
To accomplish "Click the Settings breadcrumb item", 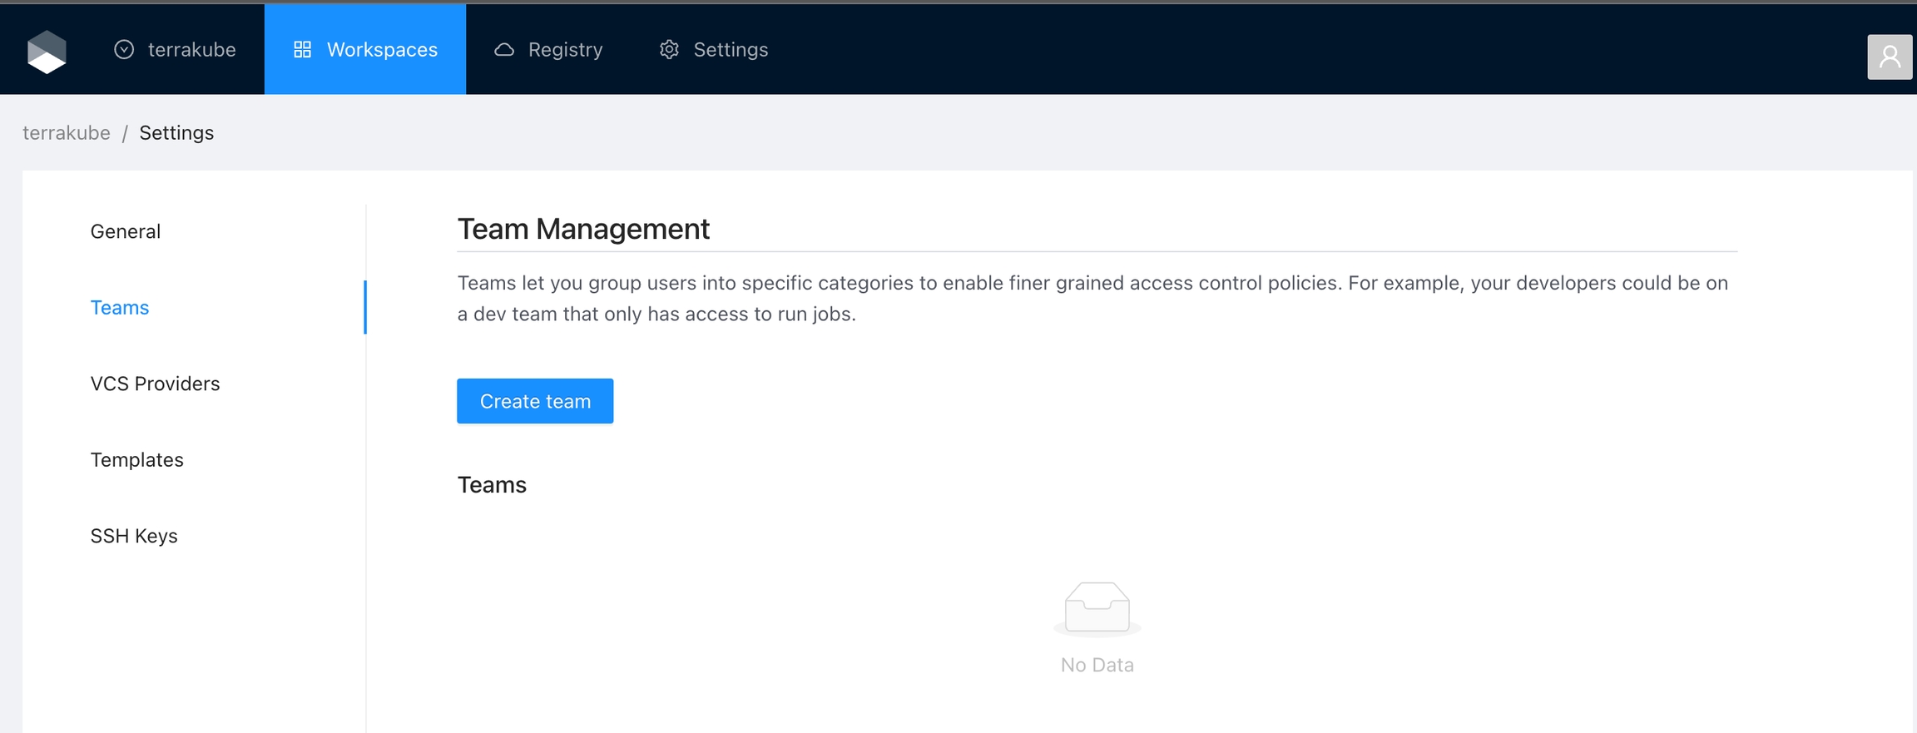I will point(176,133).
